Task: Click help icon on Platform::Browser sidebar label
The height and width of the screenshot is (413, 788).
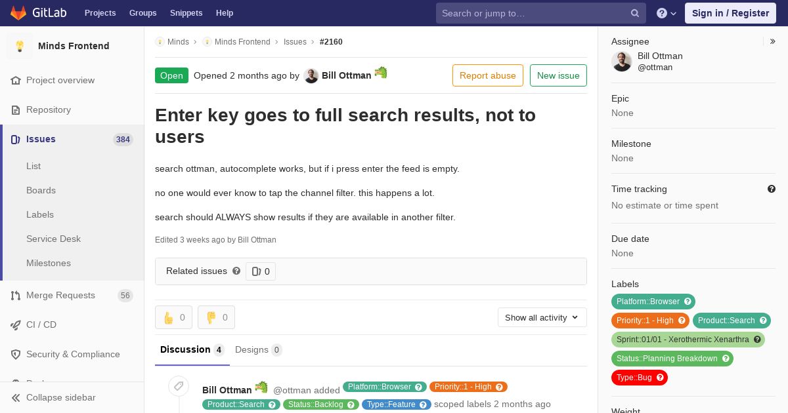Action: pos(688,302)
